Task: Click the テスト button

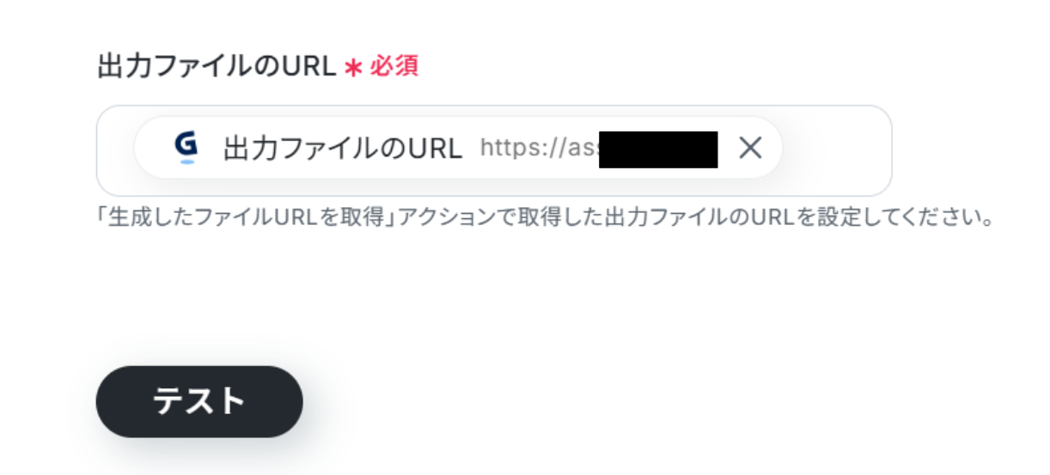Action: pos(199,402)
